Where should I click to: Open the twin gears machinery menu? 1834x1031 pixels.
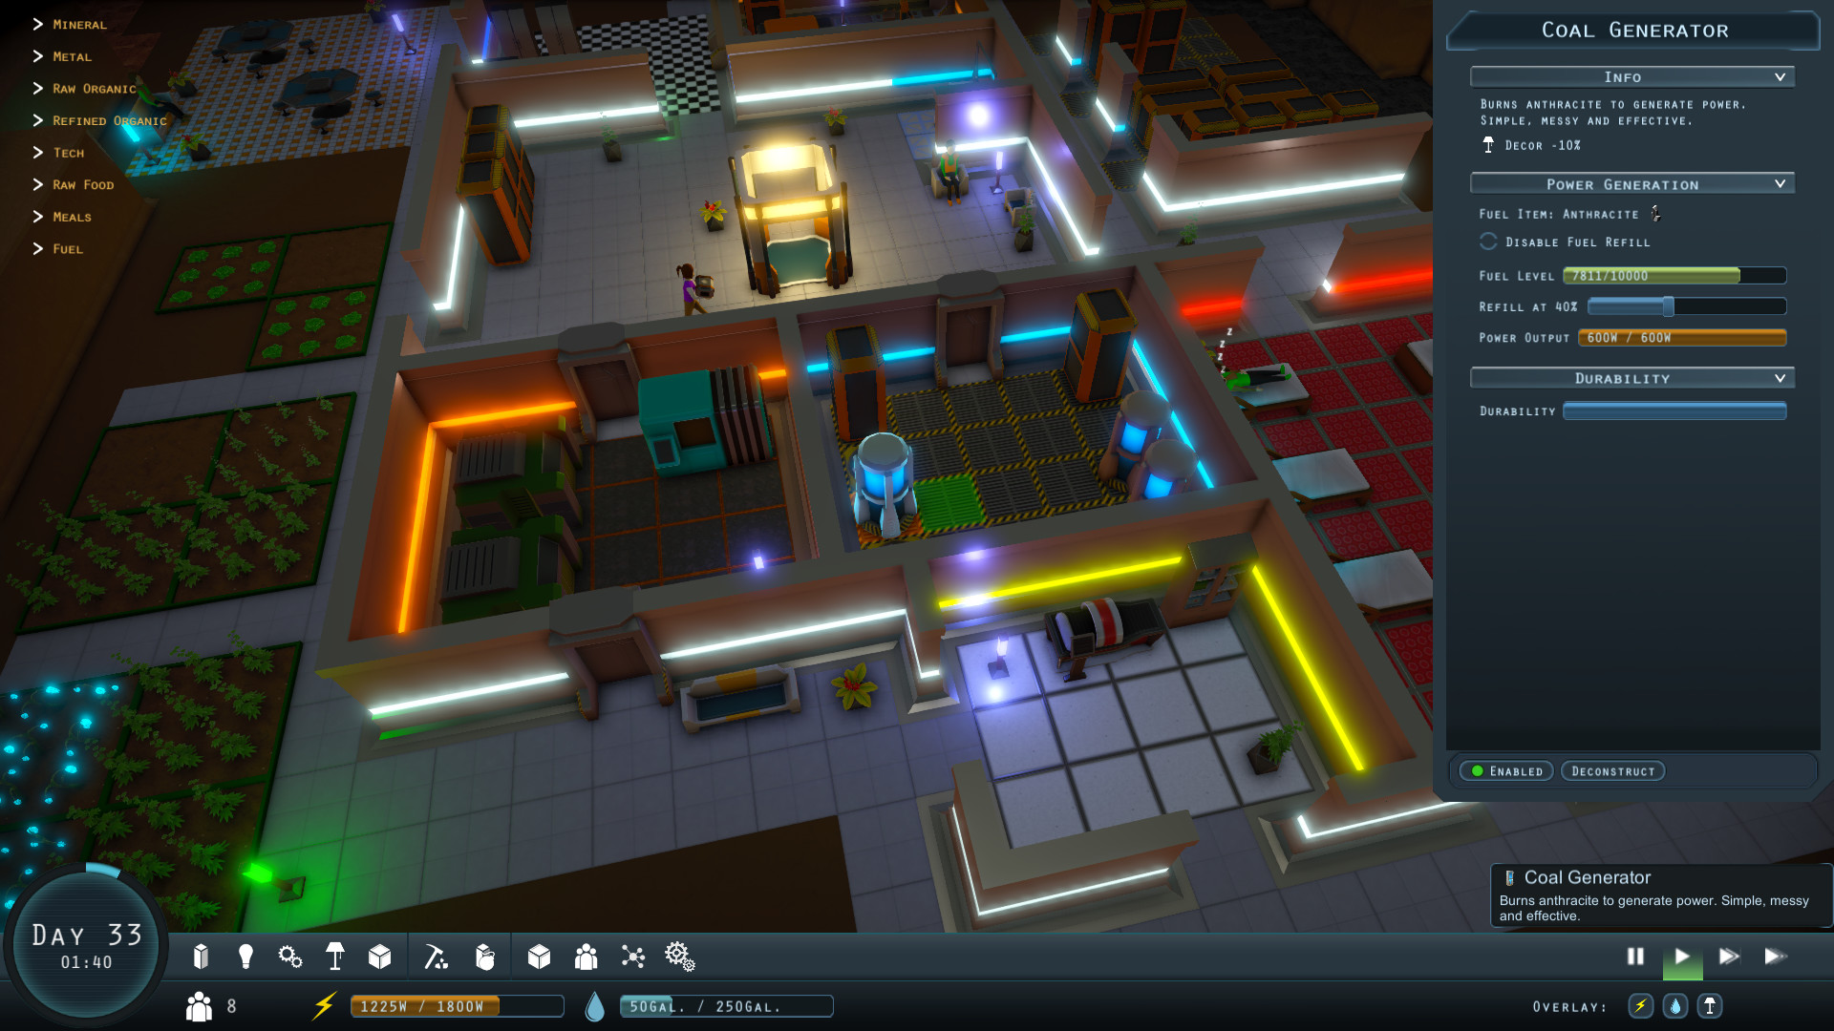(x=290, y=957)
